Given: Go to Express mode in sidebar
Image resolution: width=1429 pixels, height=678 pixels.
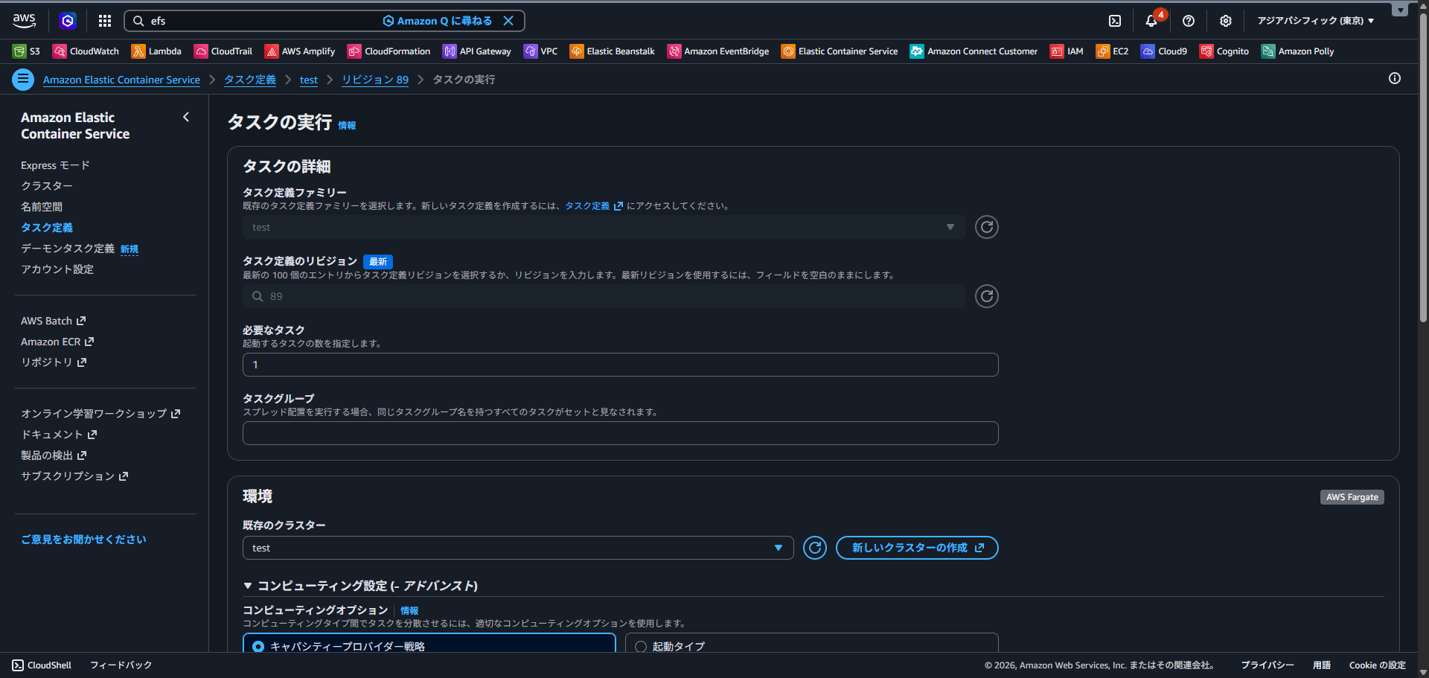Looking at the screenshot, I should [x=55, y=165].
